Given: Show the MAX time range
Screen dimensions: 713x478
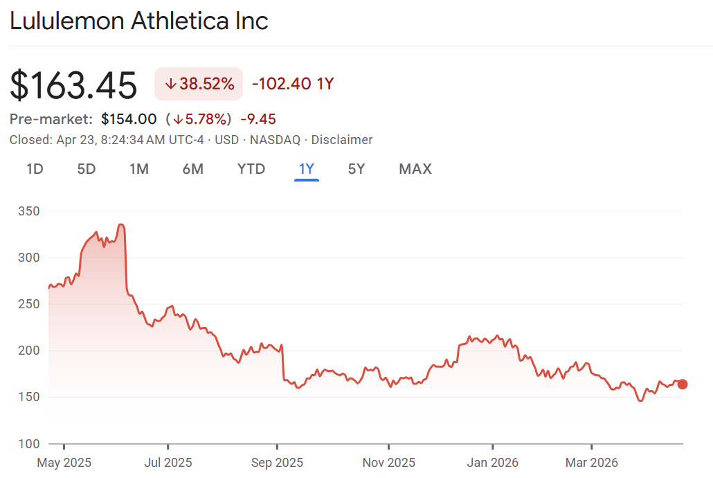Looking at the screenshot, I should coord(415,168).
